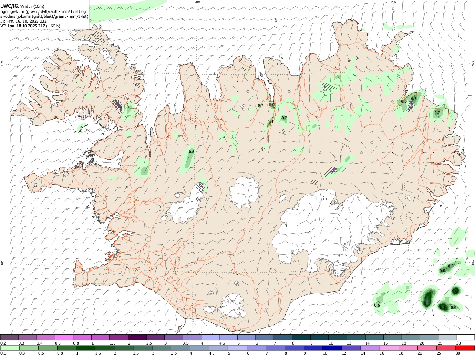Screen dimensions: 475x356
Task: Pick the light gray 25 mm snow swatch
Action: [x=447, y=337]
